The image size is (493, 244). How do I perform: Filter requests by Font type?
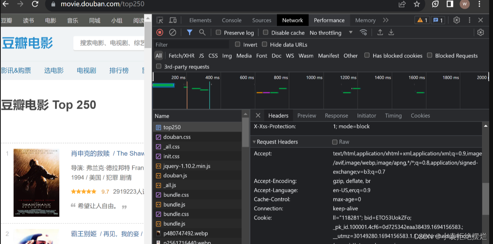point(262,55)
